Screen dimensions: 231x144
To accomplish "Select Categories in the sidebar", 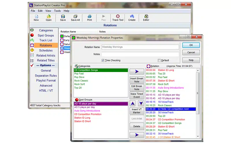I will (x=46, y=31).
